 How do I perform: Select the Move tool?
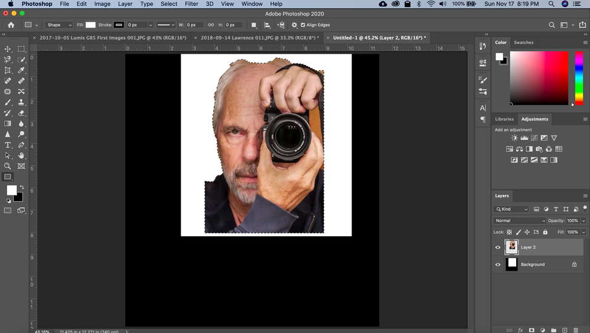pyautogui.click(x=8, y=49)
